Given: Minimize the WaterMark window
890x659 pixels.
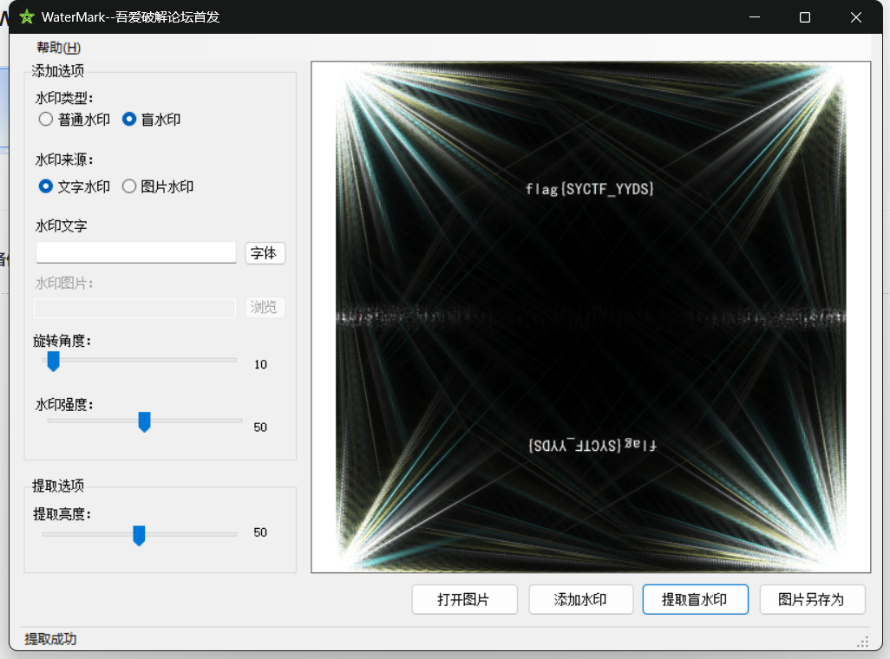Looking at the screenshot, I should click(753, 17).
